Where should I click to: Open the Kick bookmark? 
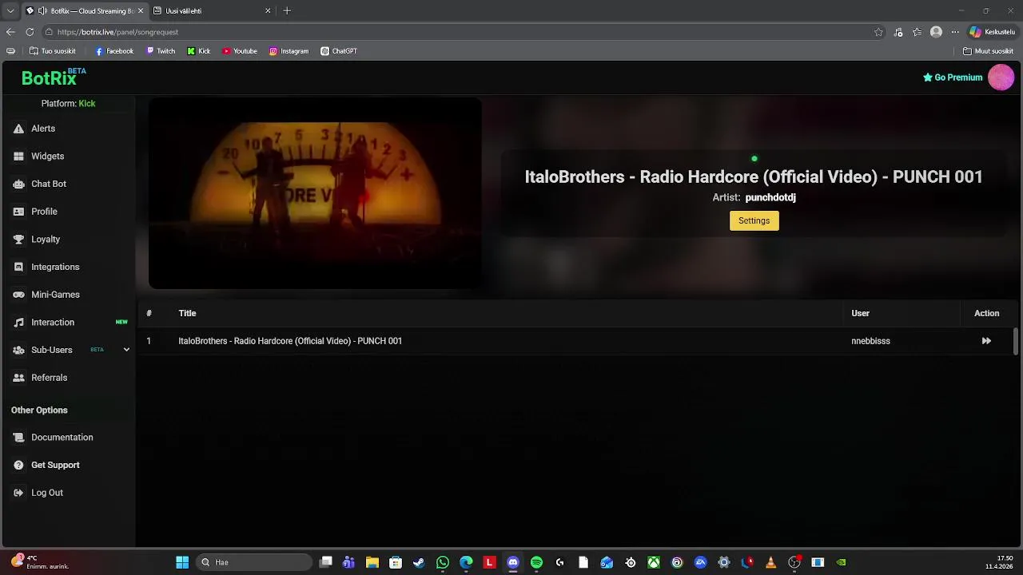pyautogui.click(x=199, y=51)
